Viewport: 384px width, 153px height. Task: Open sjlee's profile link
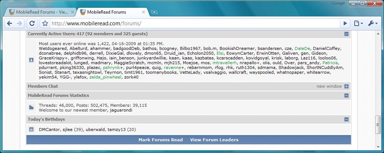(x=67, y=130)
